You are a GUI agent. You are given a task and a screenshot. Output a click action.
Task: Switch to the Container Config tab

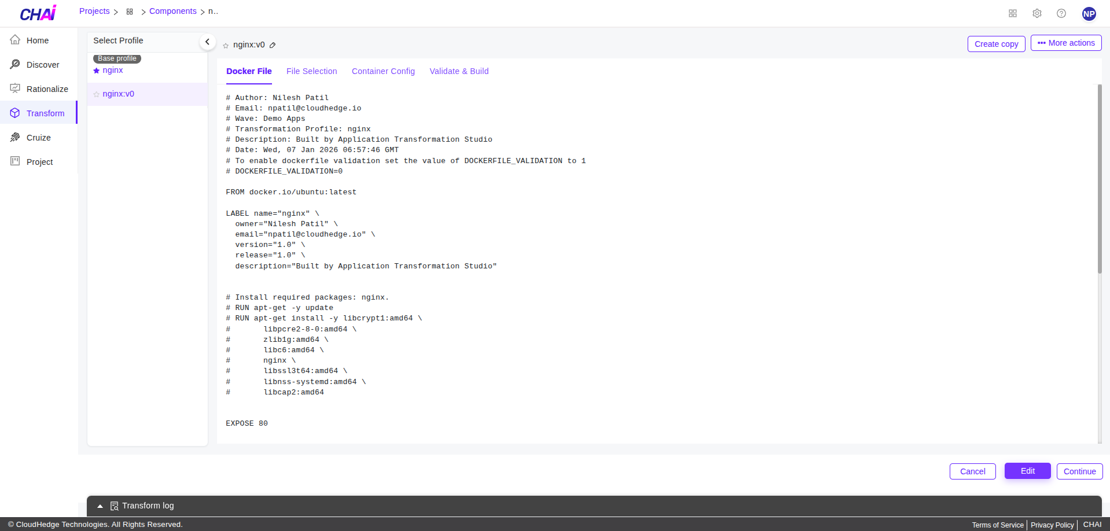click(383, 71)
